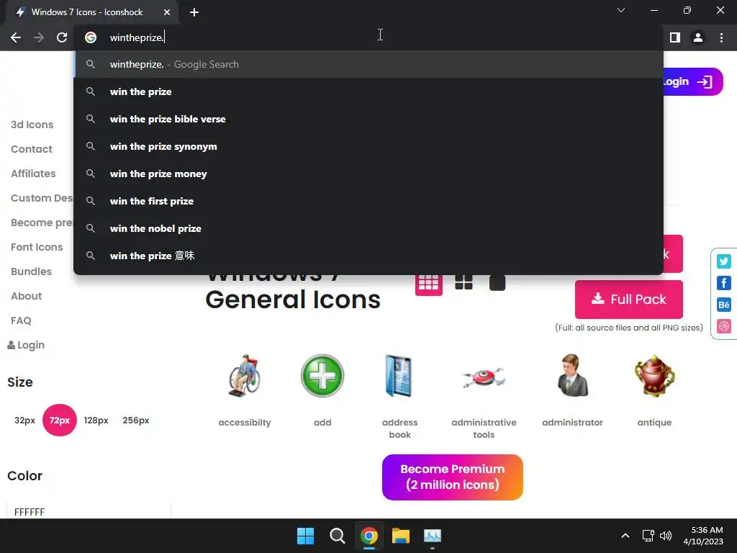Open the green add icon
The height and width of the screenshot is (553, 737).
[322, 376]
